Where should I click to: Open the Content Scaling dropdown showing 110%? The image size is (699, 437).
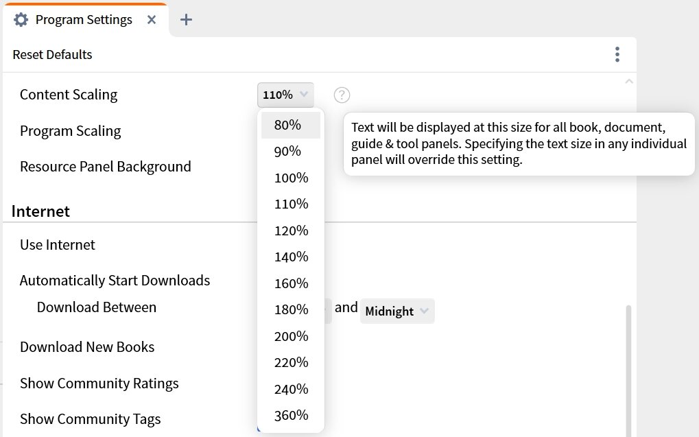pos(285,95)
